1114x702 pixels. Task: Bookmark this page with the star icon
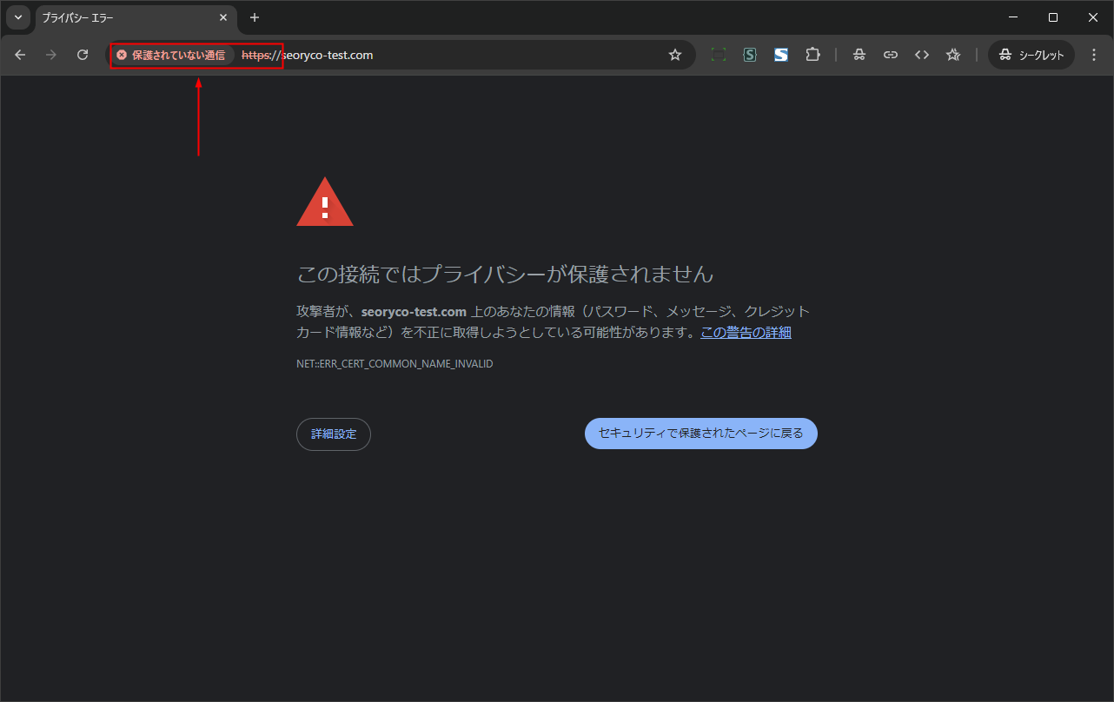pyautogui.click(x=675, y=54)
